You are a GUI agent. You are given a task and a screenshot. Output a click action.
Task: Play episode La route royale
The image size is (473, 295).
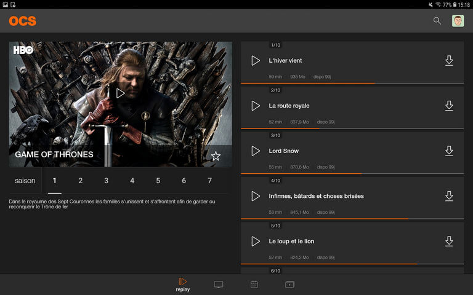point(256,106)
